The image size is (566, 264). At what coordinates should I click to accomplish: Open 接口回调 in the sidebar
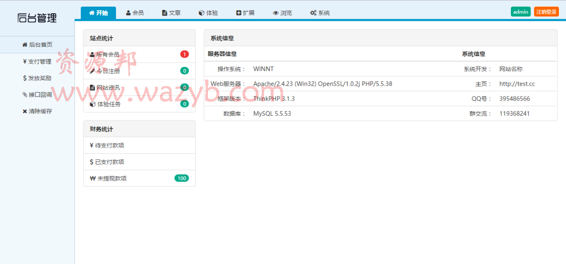pos(37,95)
